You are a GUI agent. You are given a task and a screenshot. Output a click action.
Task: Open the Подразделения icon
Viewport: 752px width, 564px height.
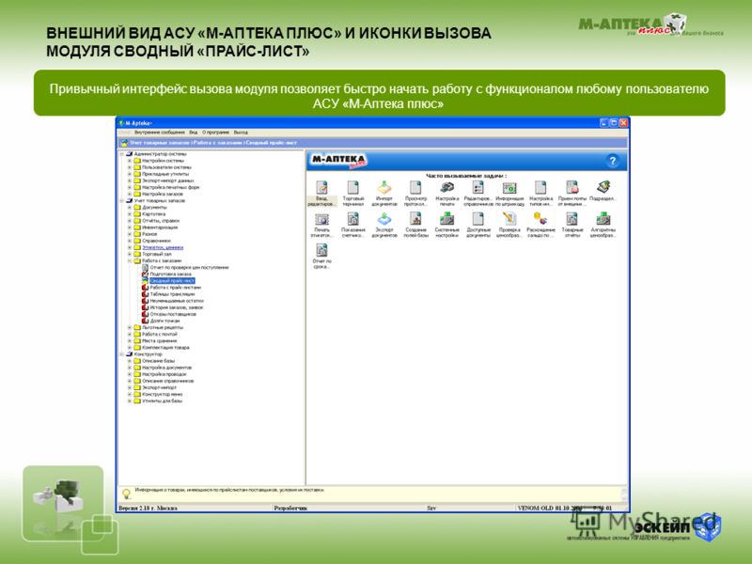603,191
